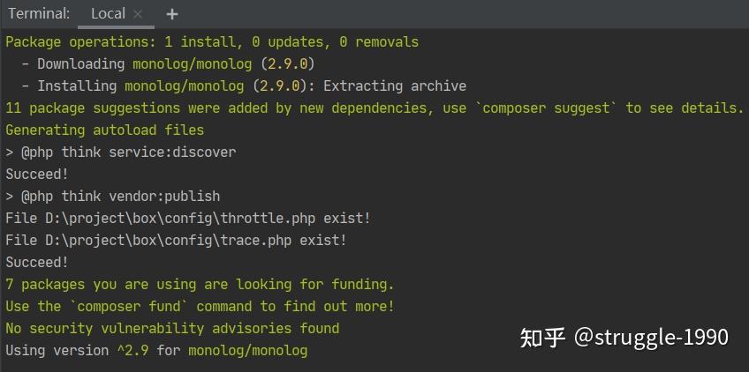Viewport: 749px width, 372px height.
Task: Close the Local terminal tab
Action: [138, 14]
